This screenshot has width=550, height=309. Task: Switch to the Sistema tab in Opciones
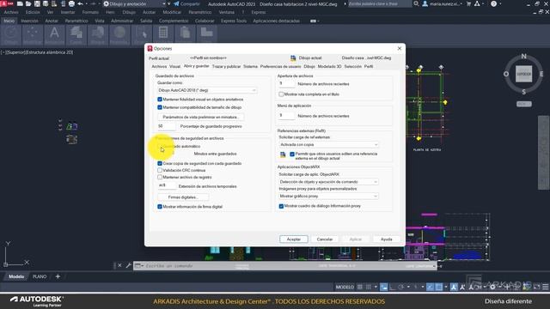coord(250,67)
